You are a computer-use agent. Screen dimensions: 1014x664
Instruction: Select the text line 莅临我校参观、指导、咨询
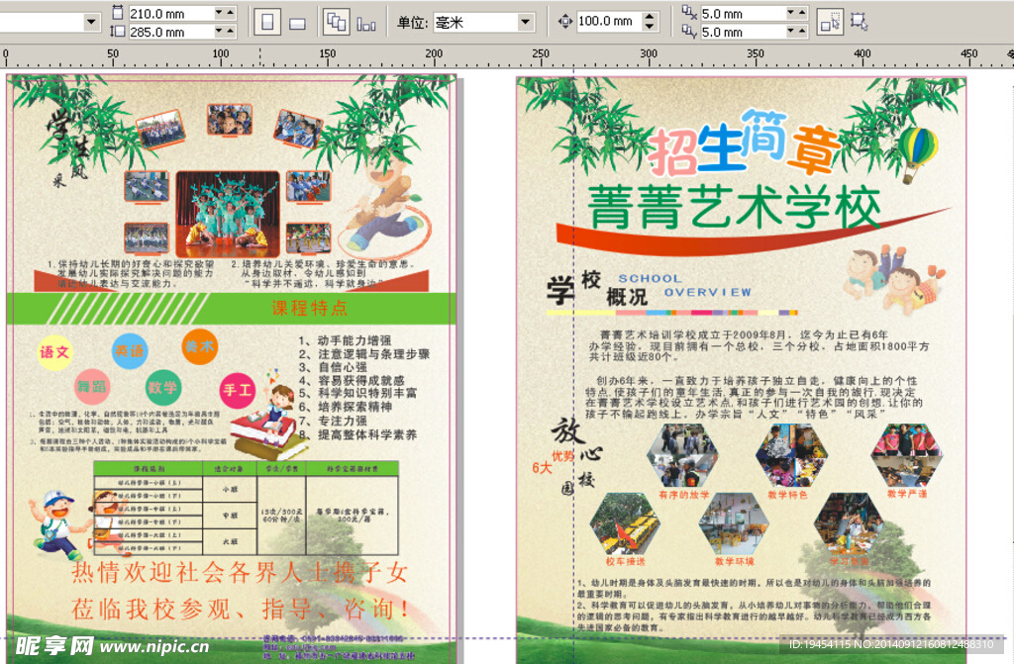coord(240,609)
